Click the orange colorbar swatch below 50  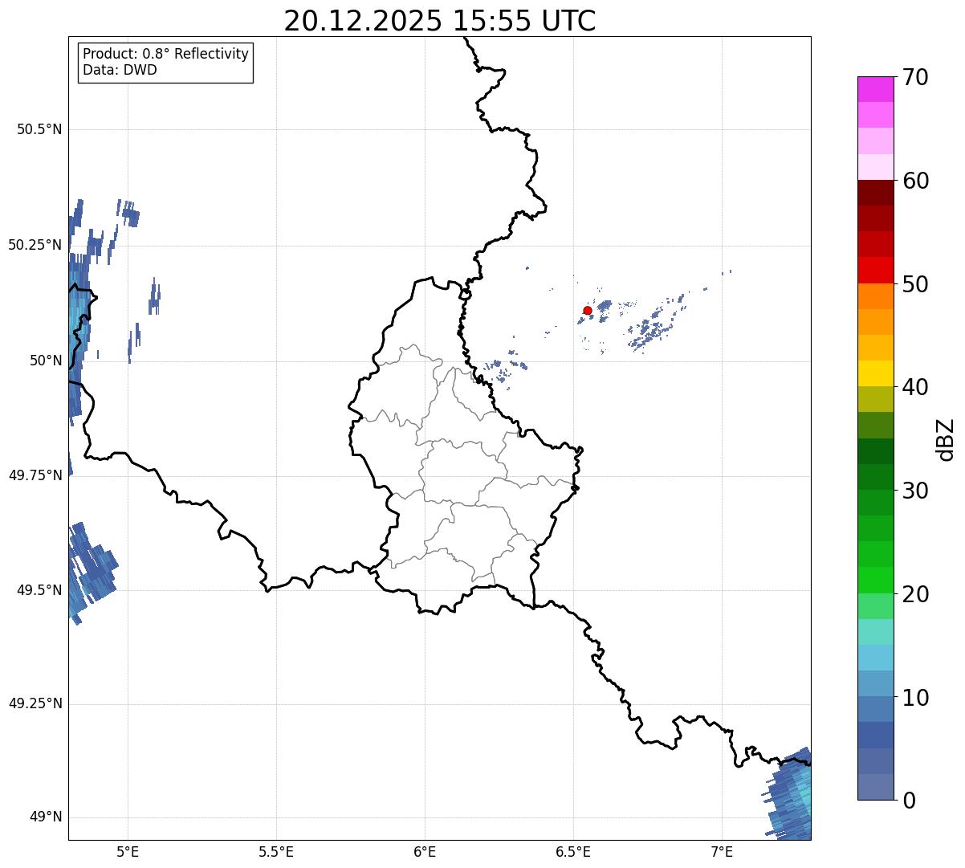point(875,296)
